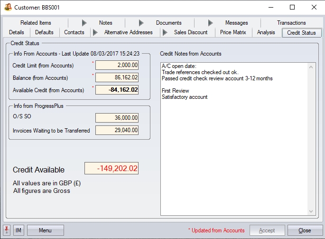Screen dimensions: 325x239
Task: Click arrow icon beside Notes tab
Action: point(84,23)
